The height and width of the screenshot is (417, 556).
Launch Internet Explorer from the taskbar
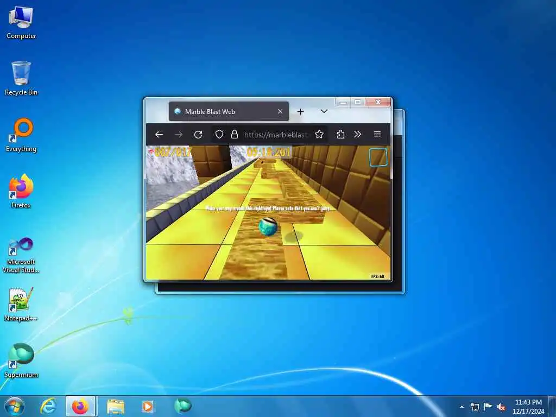(48, 406)
